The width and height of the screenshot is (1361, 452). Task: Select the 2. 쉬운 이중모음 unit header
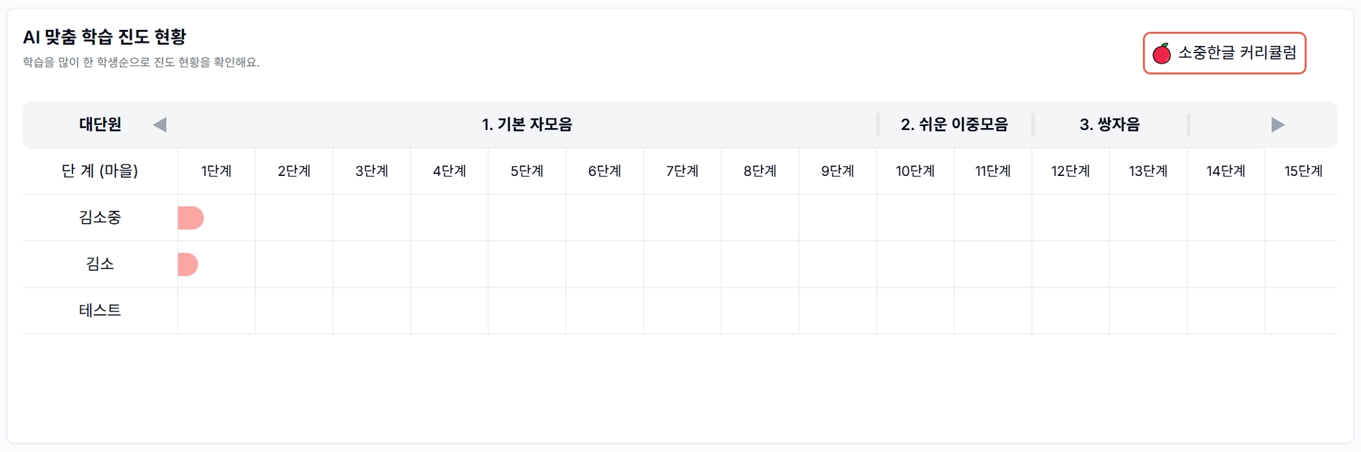coord(954,125)
